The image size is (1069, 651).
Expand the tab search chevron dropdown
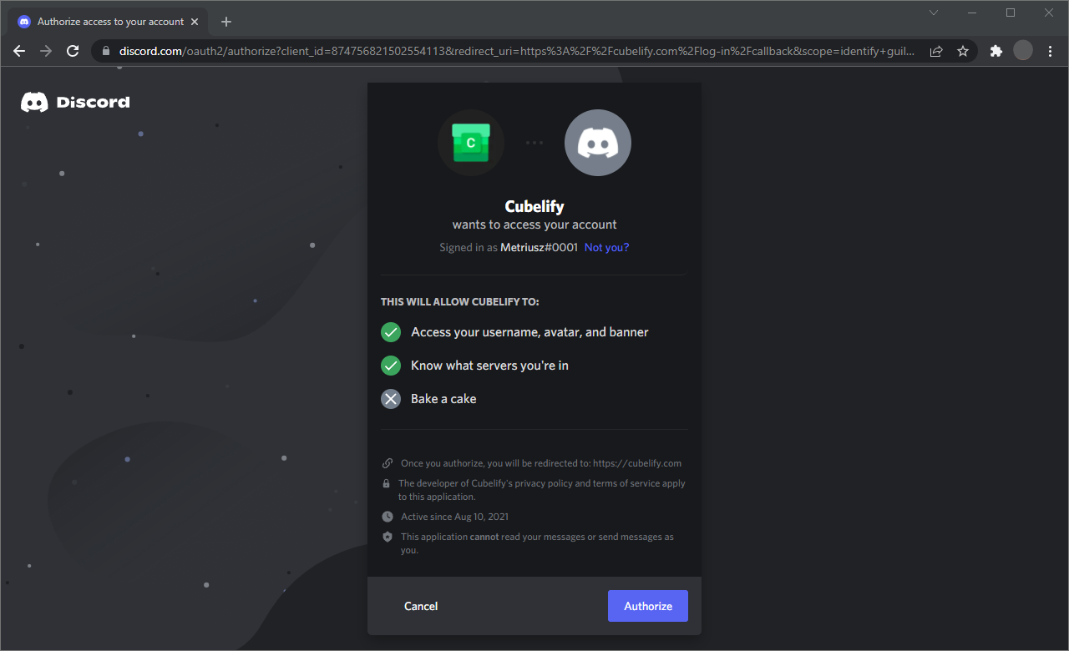coord(934,13)
